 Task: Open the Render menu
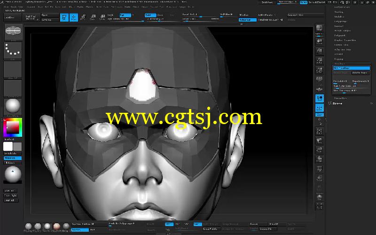(x=127, y=7)
